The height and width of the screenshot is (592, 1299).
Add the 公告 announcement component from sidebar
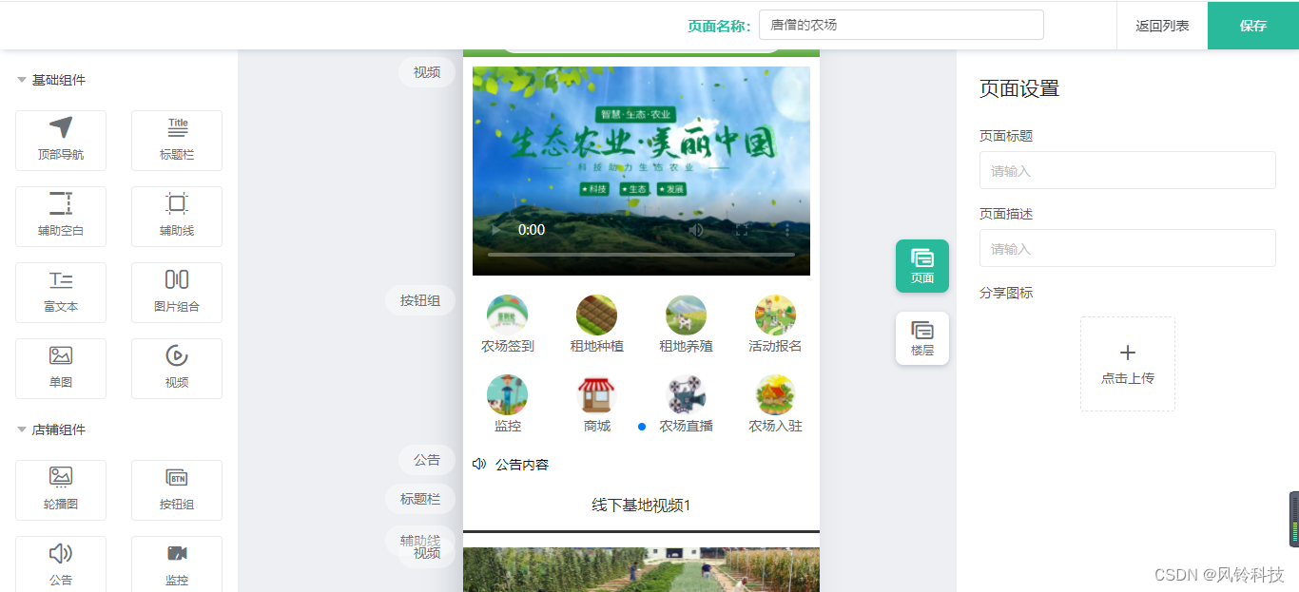click(61, 564)
